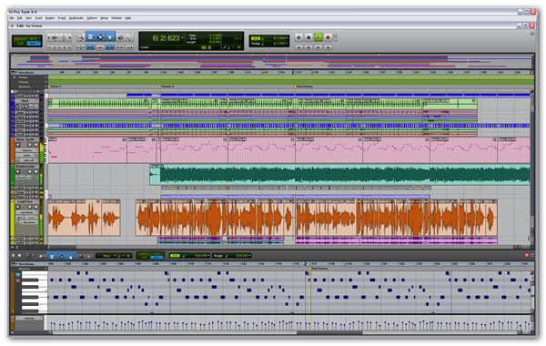Viewport: 546px width, 346px height.
Task: Record-enable the Kick track
Action: [x=18, y=107]
